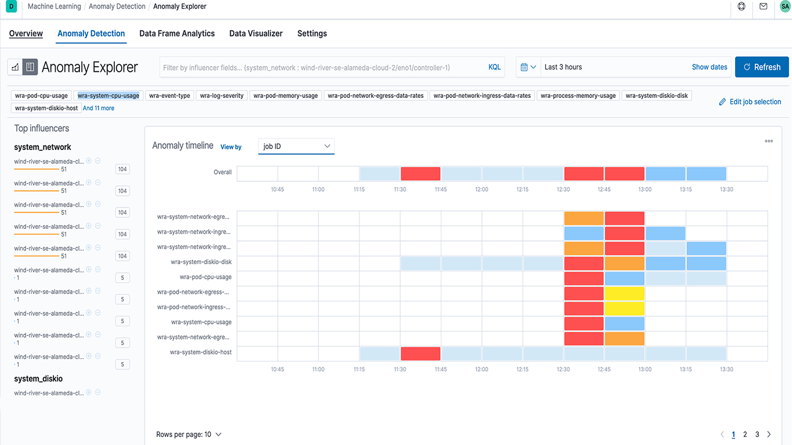Go to next page using right chevron
This screenshot has width=792, height=445.
769,435
